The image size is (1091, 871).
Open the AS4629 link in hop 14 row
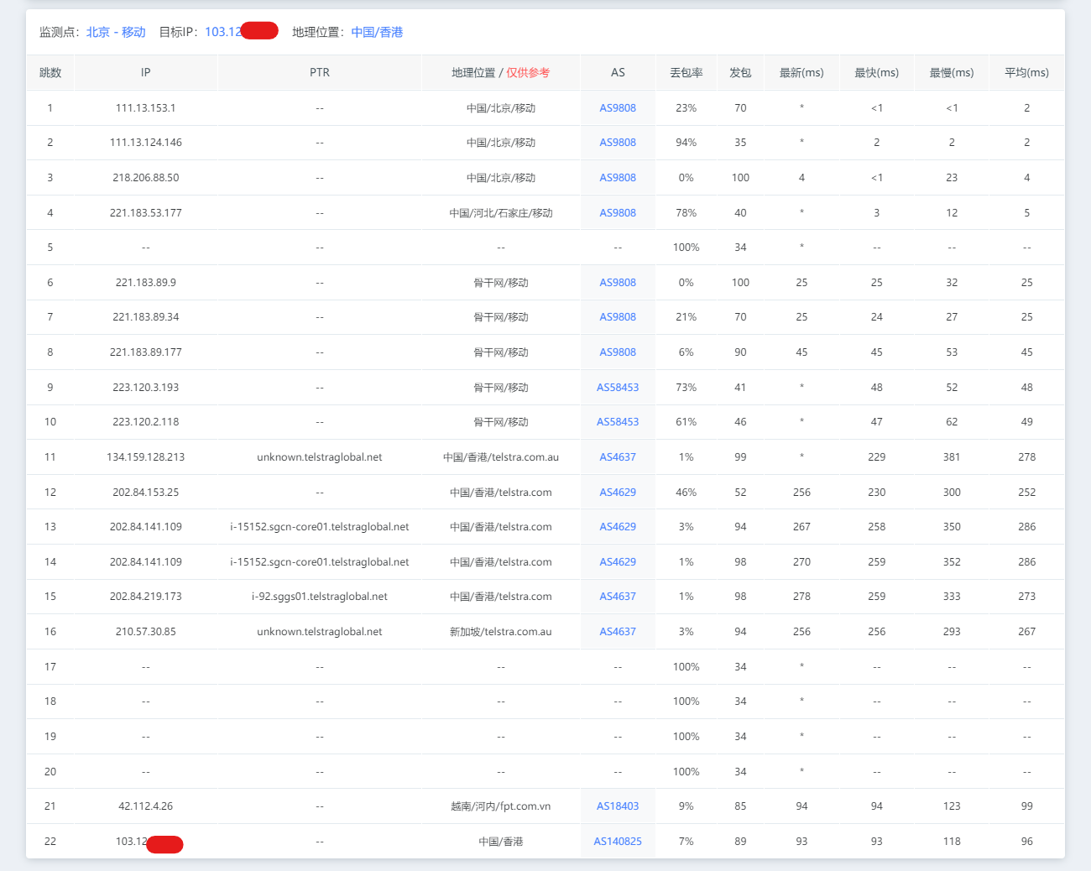pyautogui.click(x=618, y=562)
